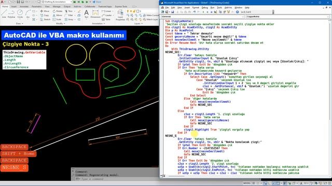Click Save icon in AutoCAD quick access toolbar
This screenshot has width=332, height=186.
click(18, 2)
